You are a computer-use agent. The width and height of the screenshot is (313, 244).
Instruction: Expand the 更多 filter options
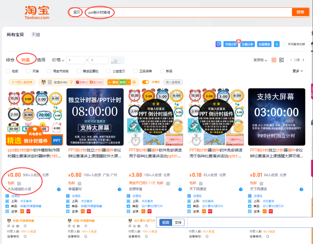298,71
